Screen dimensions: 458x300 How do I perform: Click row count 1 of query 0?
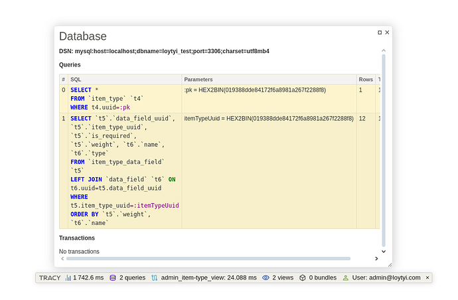[360, 90]
